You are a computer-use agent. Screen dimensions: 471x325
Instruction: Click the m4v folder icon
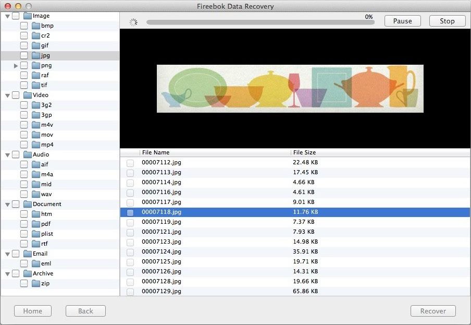[x=36, y=125]
